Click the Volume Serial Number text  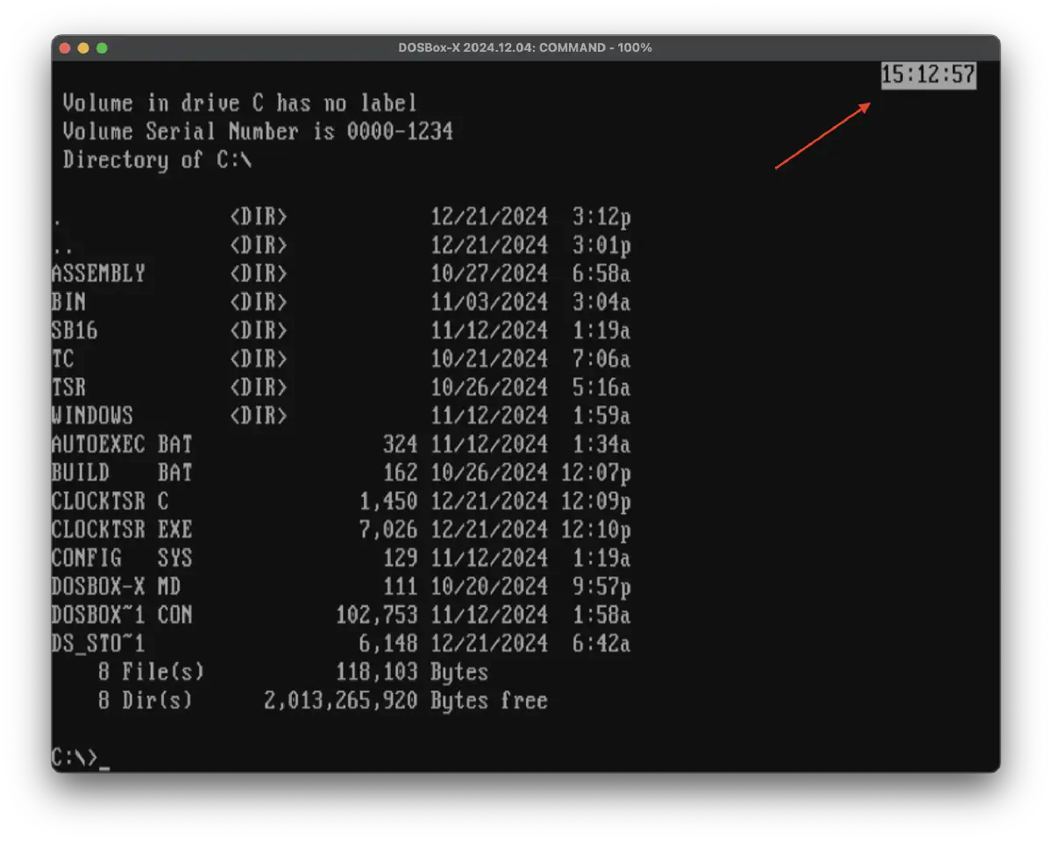(258, 132)
